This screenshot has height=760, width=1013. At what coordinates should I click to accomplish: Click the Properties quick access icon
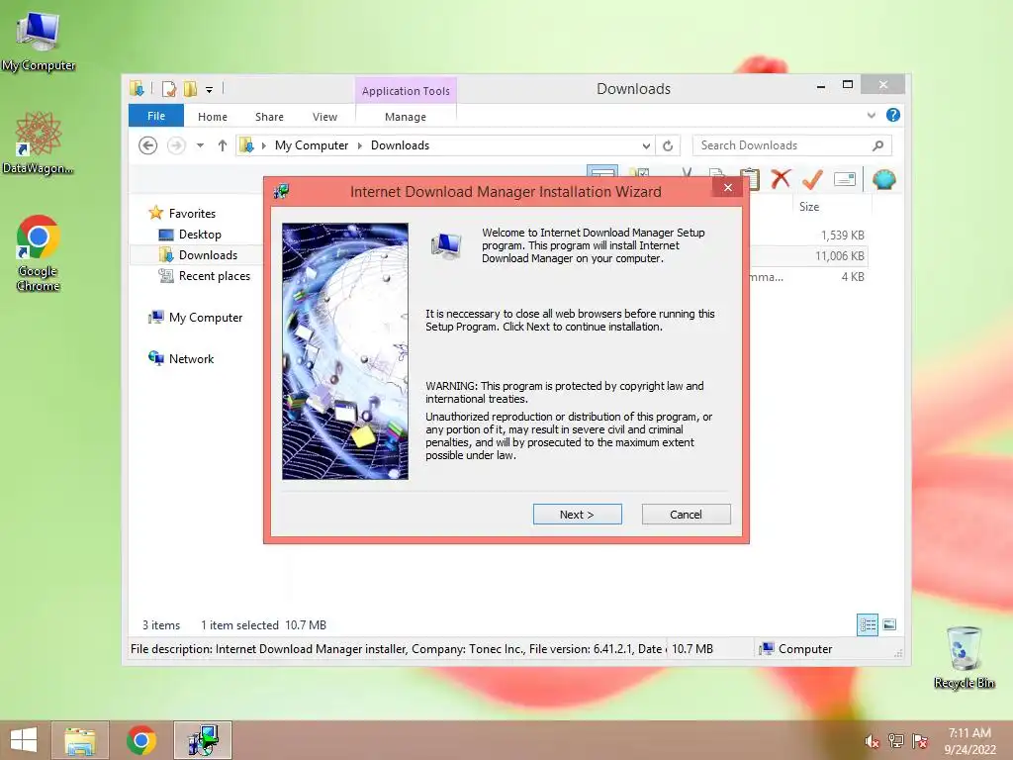[x=169, y=89]
